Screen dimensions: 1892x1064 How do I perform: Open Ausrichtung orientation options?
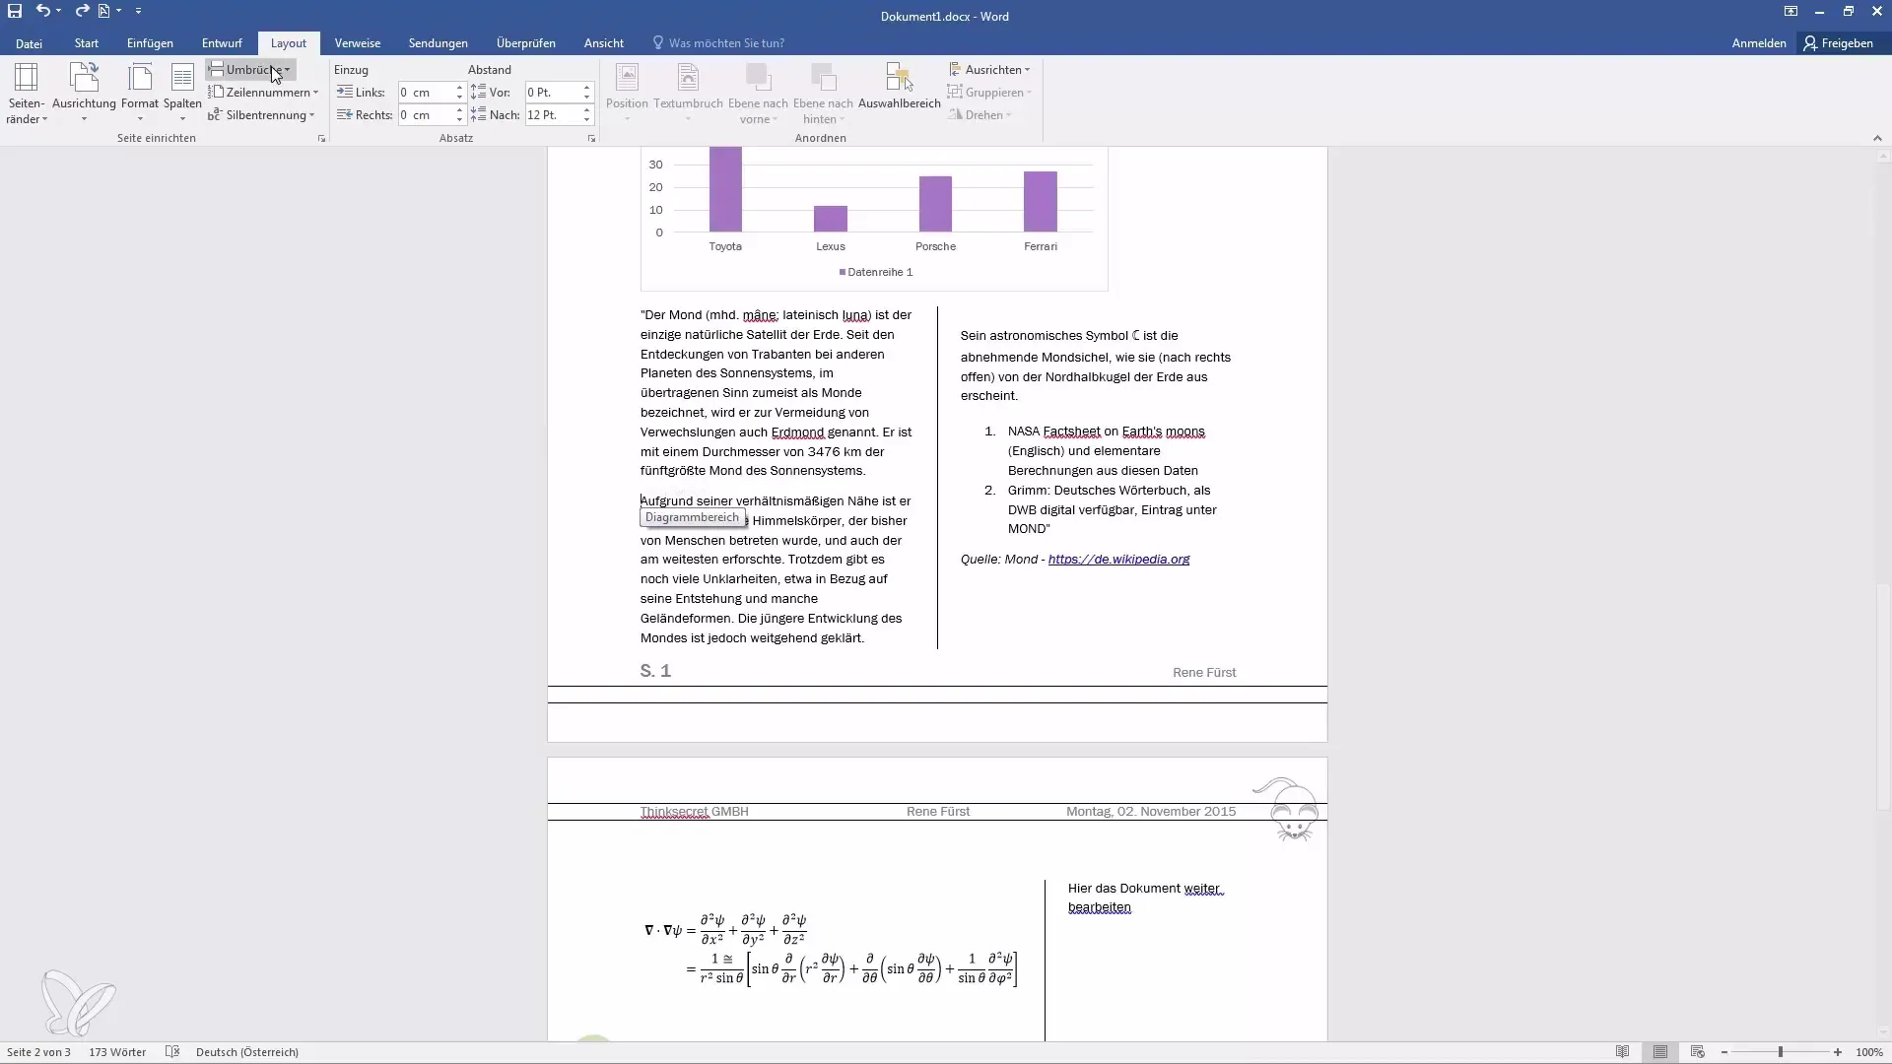84,95
